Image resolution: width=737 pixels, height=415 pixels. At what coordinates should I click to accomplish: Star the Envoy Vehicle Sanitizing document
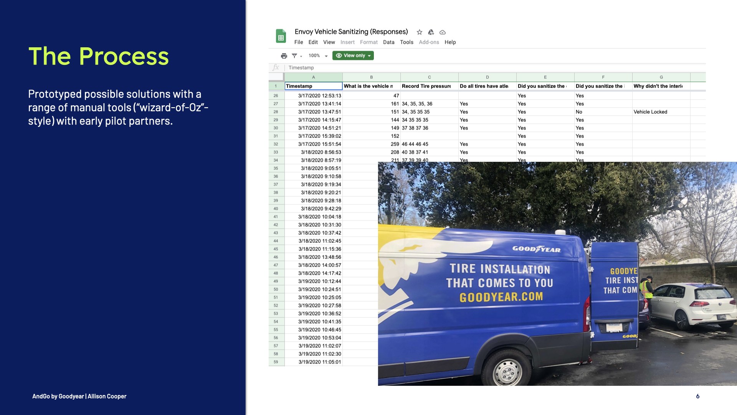point(420,32)
